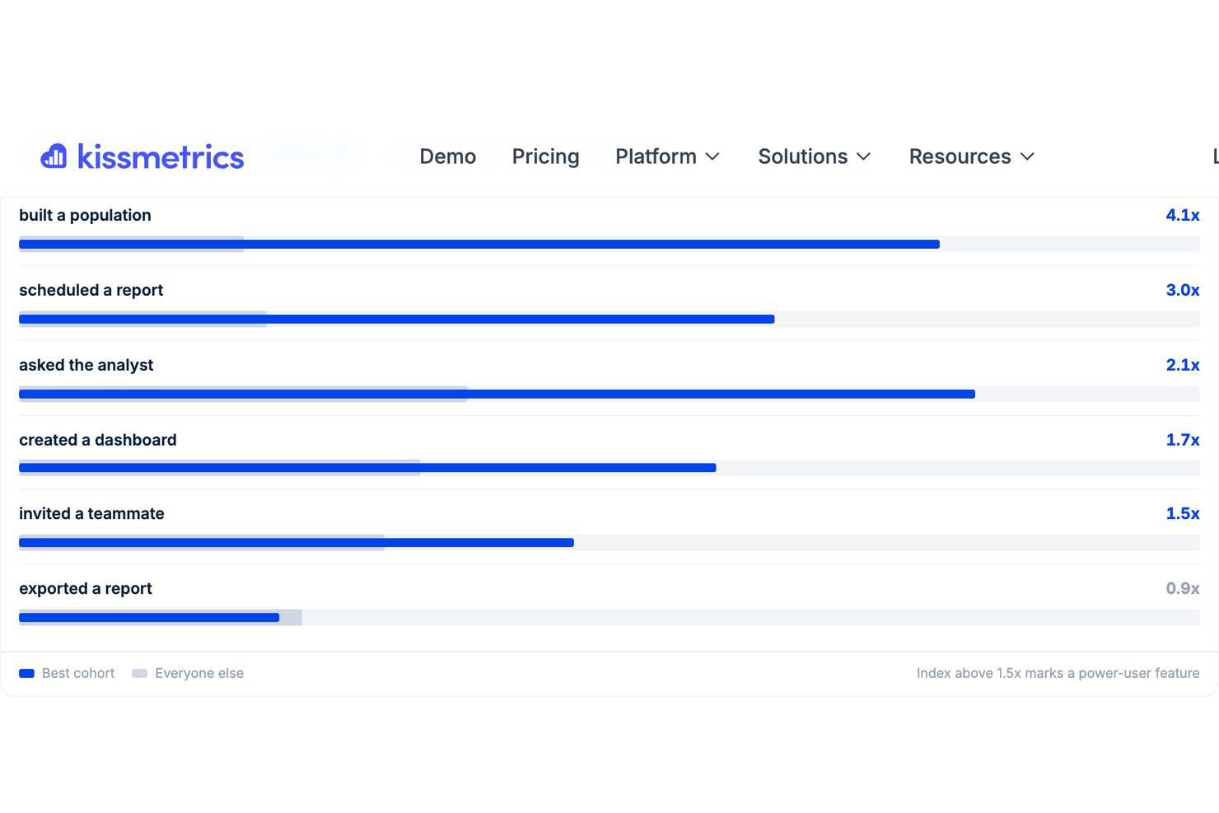Viewport: 1219px width, 813px height.
Task: Select the invited a teammate bar
Action: (609, 542)
